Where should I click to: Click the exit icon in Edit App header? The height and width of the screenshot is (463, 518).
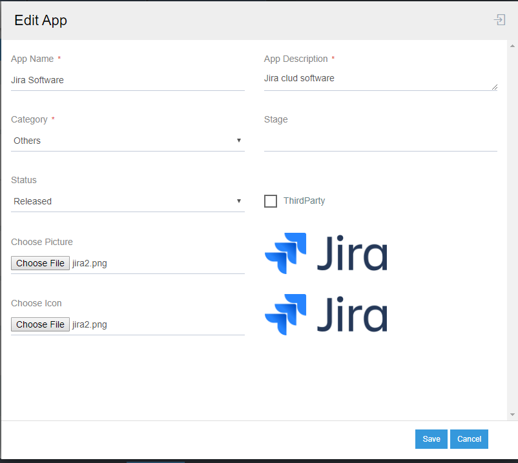tap(499, 20)
